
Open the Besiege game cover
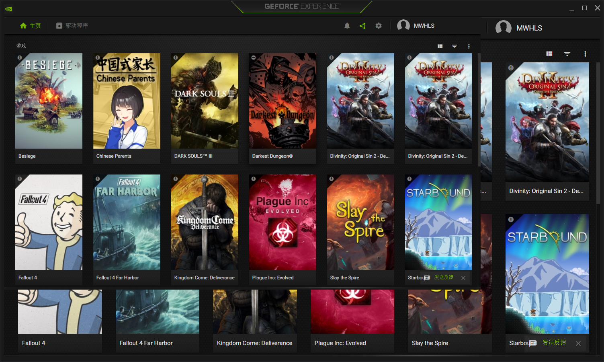[49, 101]
